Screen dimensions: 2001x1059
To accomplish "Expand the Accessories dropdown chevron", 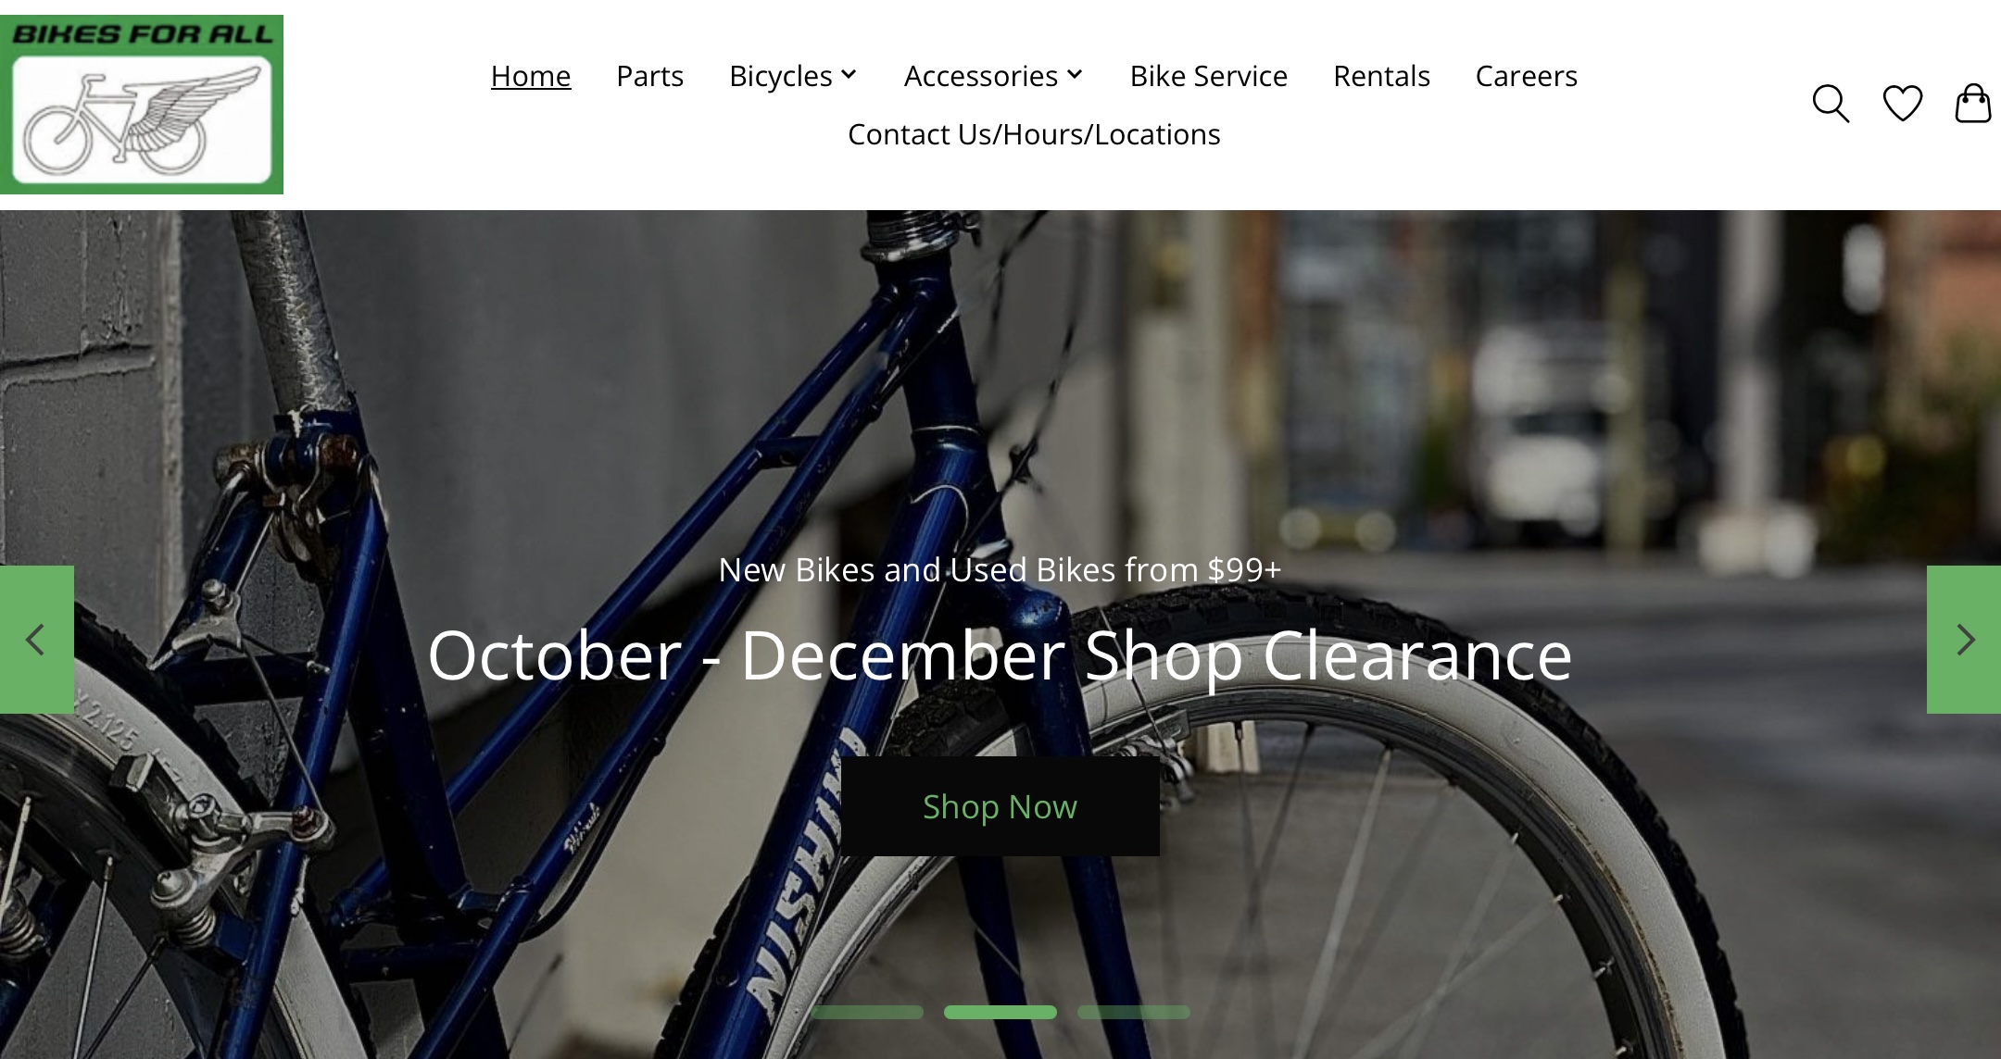I will click(x=1075, y=74).
